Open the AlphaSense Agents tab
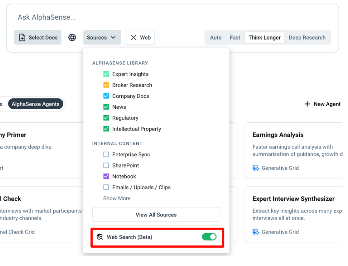 coord(36,104)
